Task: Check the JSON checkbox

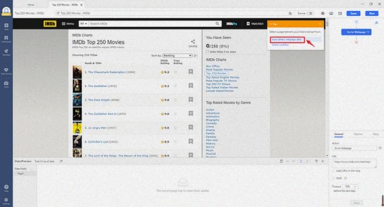Action: pyautogui.click(x=334, y=178)
